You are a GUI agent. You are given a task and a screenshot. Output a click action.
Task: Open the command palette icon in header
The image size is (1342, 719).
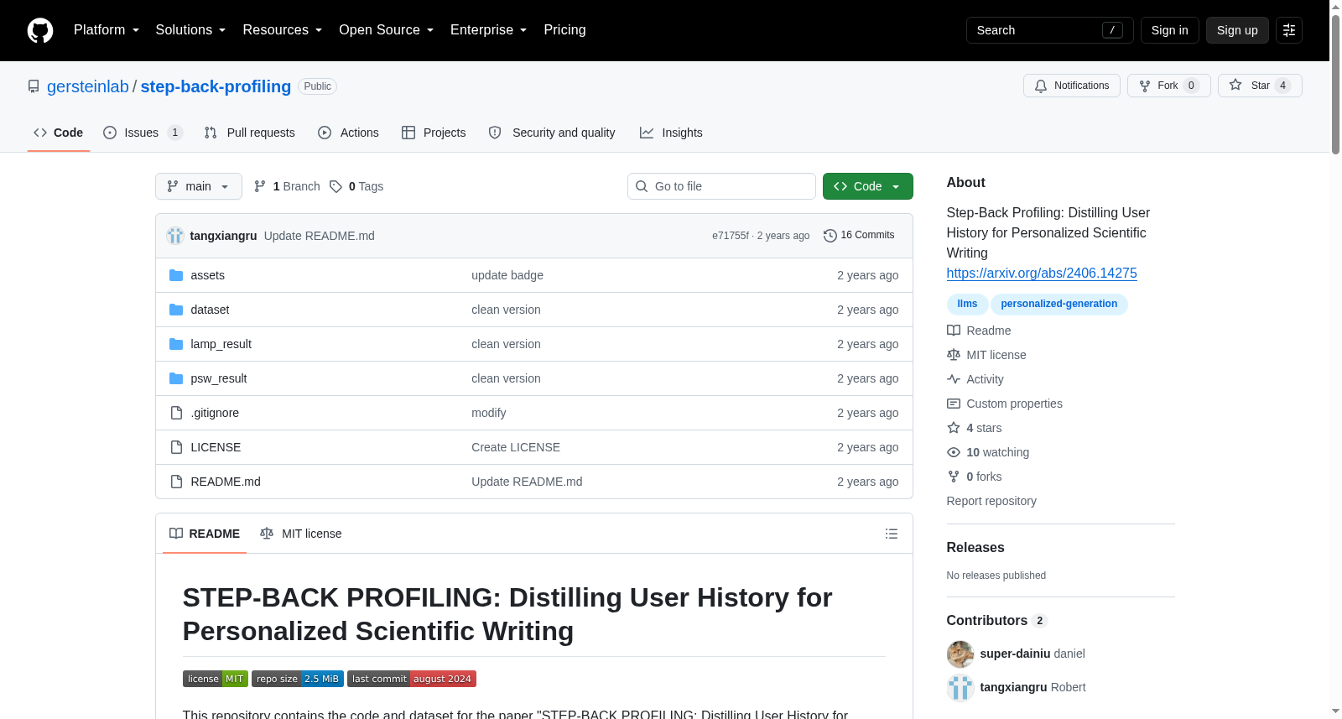pyautogui.click(x=1289, y=30)
